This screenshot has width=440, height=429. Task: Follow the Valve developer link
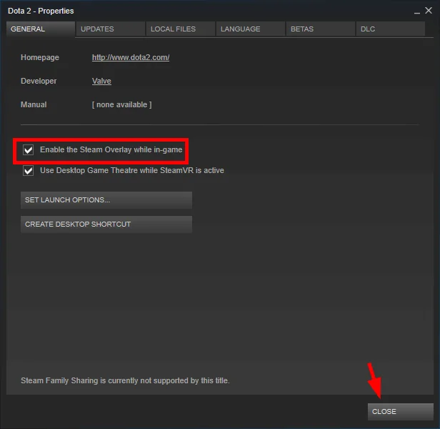101,82
